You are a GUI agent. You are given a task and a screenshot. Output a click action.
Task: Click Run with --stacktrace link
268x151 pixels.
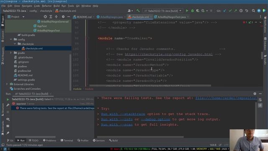point(123,114)
